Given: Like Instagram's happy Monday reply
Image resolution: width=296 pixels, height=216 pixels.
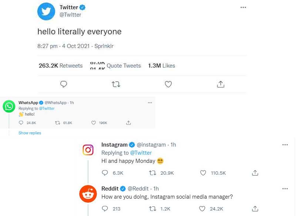Looking at the screenshot, I should coord(203,173).
